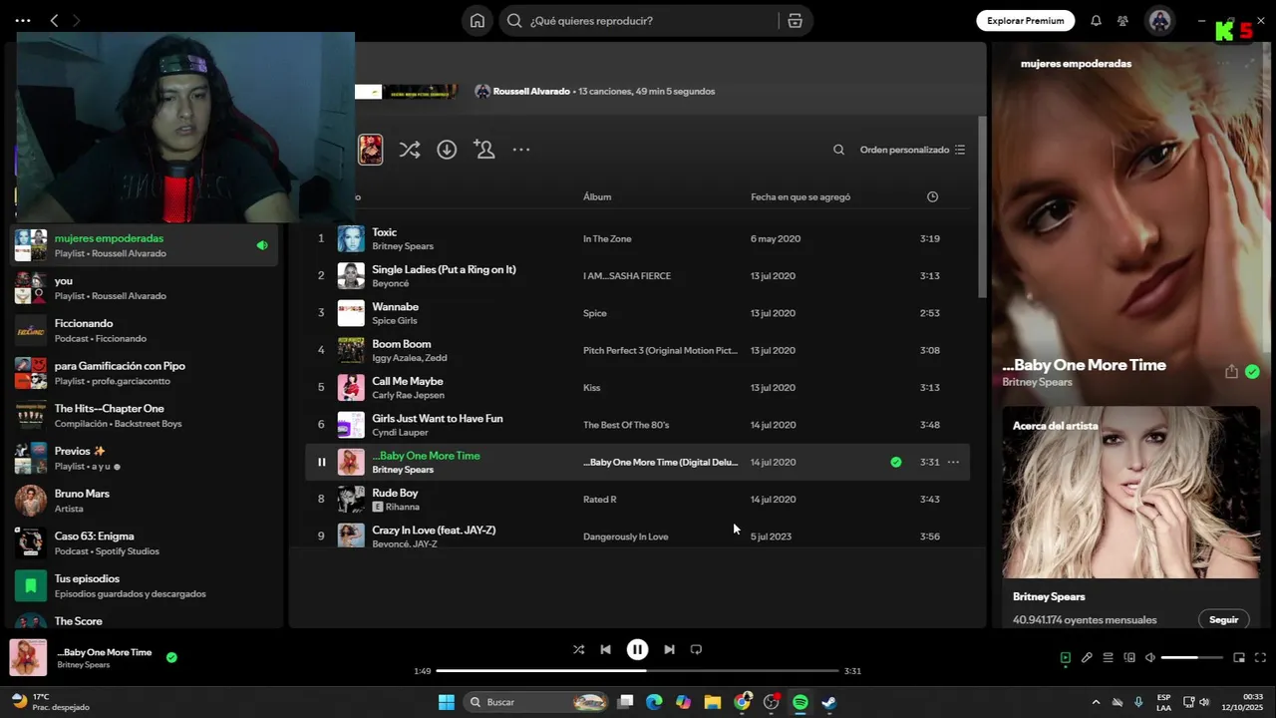Open the three-dot app menu at top left
1276x718 pixels.
(23, 21)
